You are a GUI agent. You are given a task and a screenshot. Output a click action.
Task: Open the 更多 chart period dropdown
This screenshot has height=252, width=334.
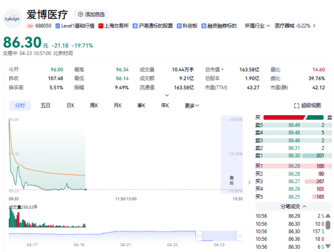tap(192, 105)
